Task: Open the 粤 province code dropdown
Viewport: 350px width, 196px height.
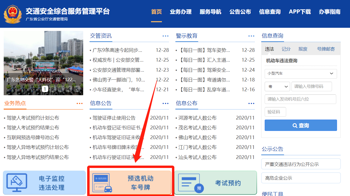Action: coord(277,86)
